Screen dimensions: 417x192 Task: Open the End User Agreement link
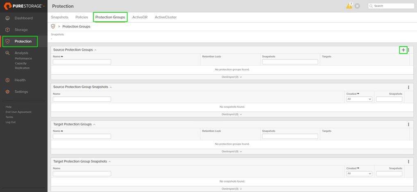[18, 112]
